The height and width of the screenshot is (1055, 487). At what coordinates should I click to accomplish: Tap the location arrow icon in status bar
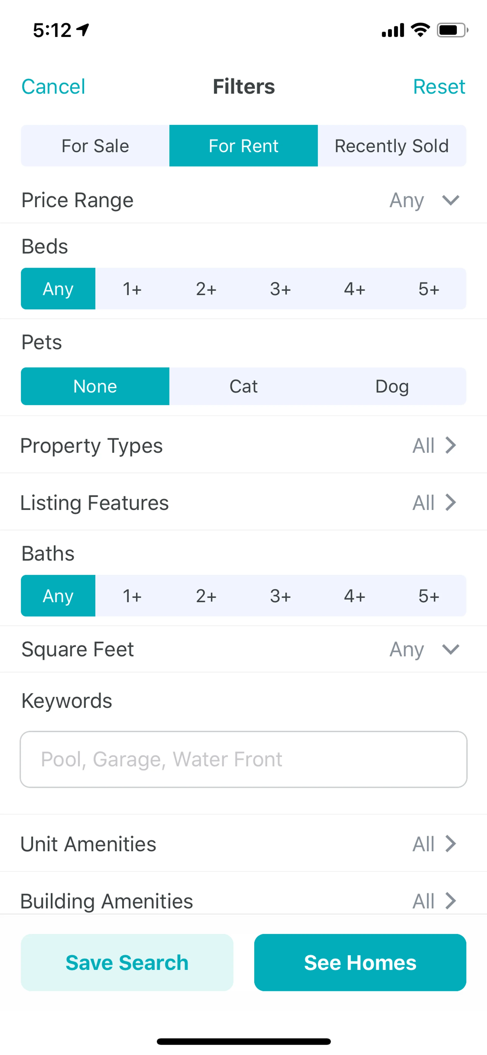83,30
